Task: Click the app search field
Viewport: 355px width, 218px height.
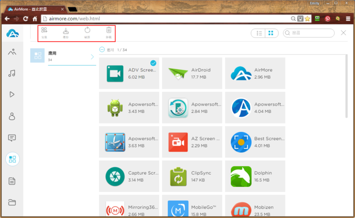Action: pyautogui.click(x=309, y=33)
